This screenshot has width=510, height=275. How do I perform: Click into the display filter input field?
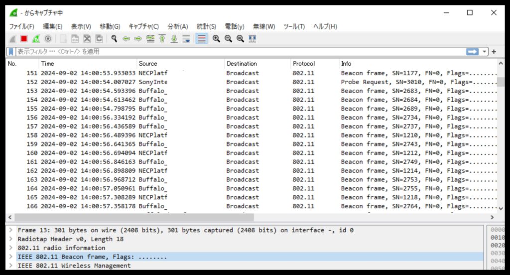point(241,51)
